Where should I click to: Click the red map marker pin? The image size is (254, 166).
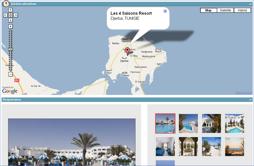pos(128,51)
